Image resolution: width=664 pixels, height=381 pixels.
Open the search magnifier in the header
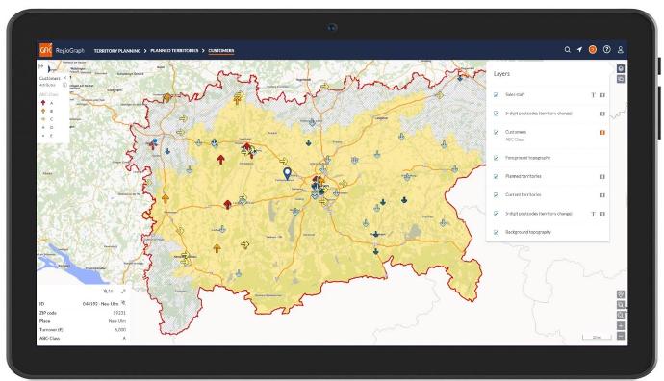(567, 50)
